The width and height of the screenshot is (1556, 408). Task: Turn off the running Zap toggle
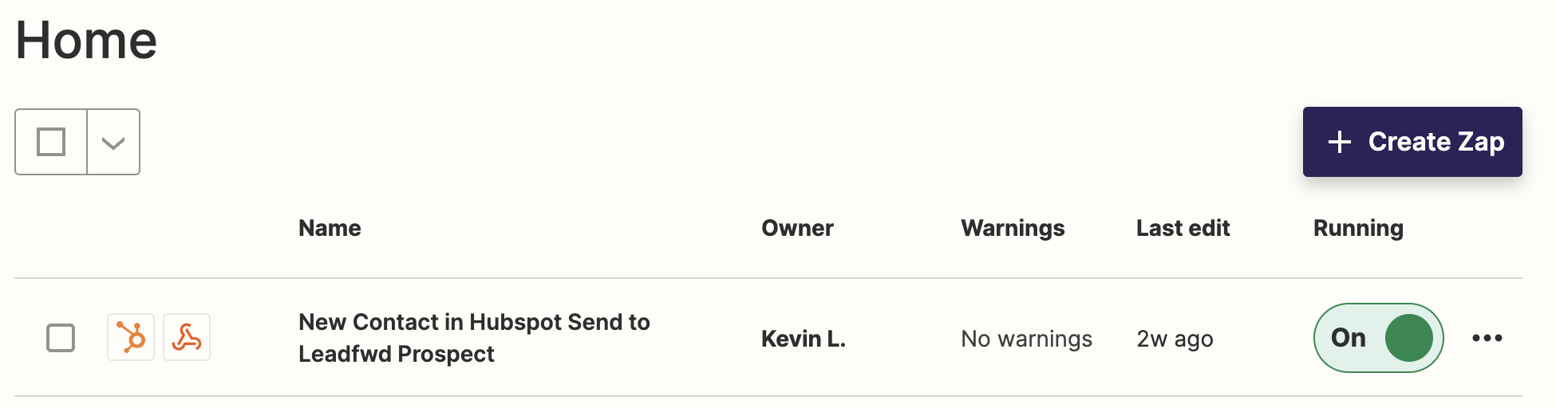point(1378,338)
